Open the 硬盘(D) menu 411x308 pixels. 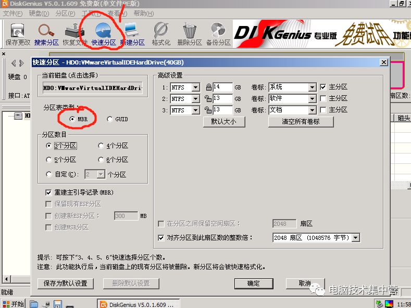[x=39, y=14]
